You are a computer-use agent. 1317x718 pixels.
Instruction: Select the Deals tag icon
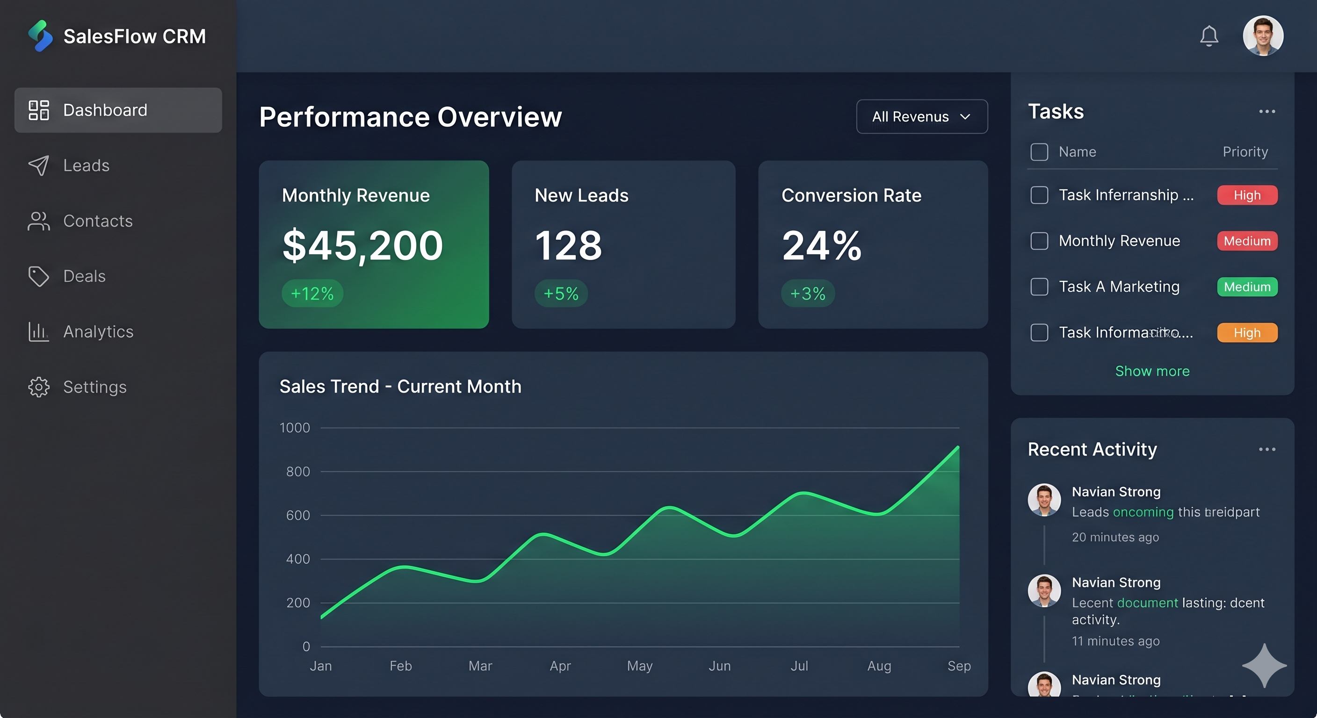(x=38, y=276)
